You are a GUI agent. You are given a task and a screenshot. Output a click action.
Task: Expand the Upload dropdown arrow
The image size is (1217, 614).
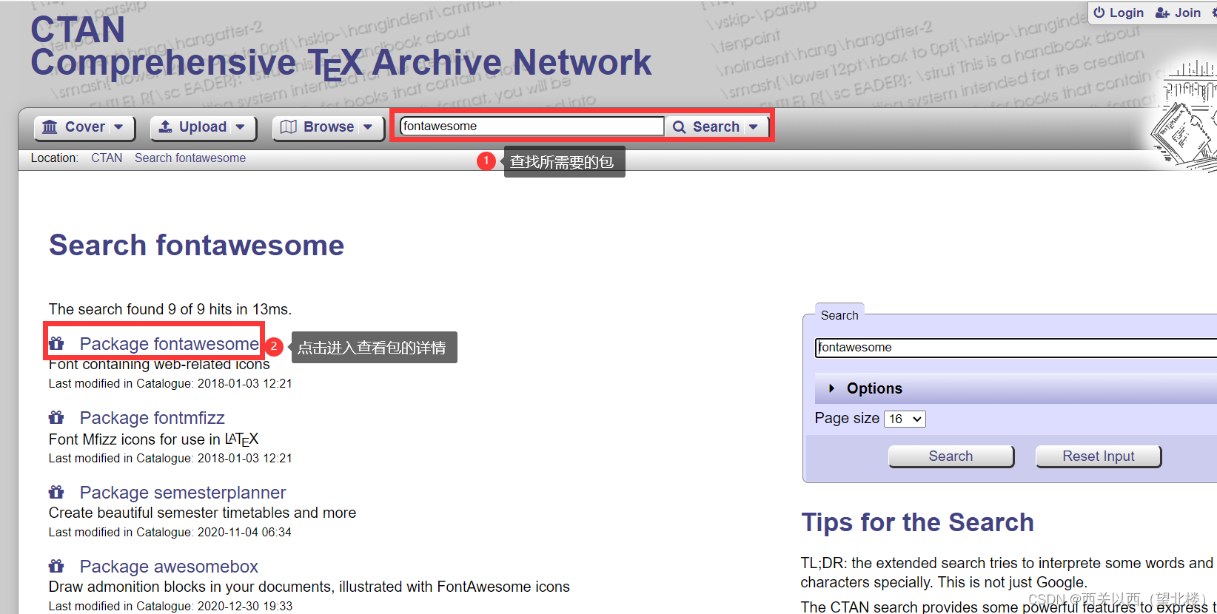point(240,127)
